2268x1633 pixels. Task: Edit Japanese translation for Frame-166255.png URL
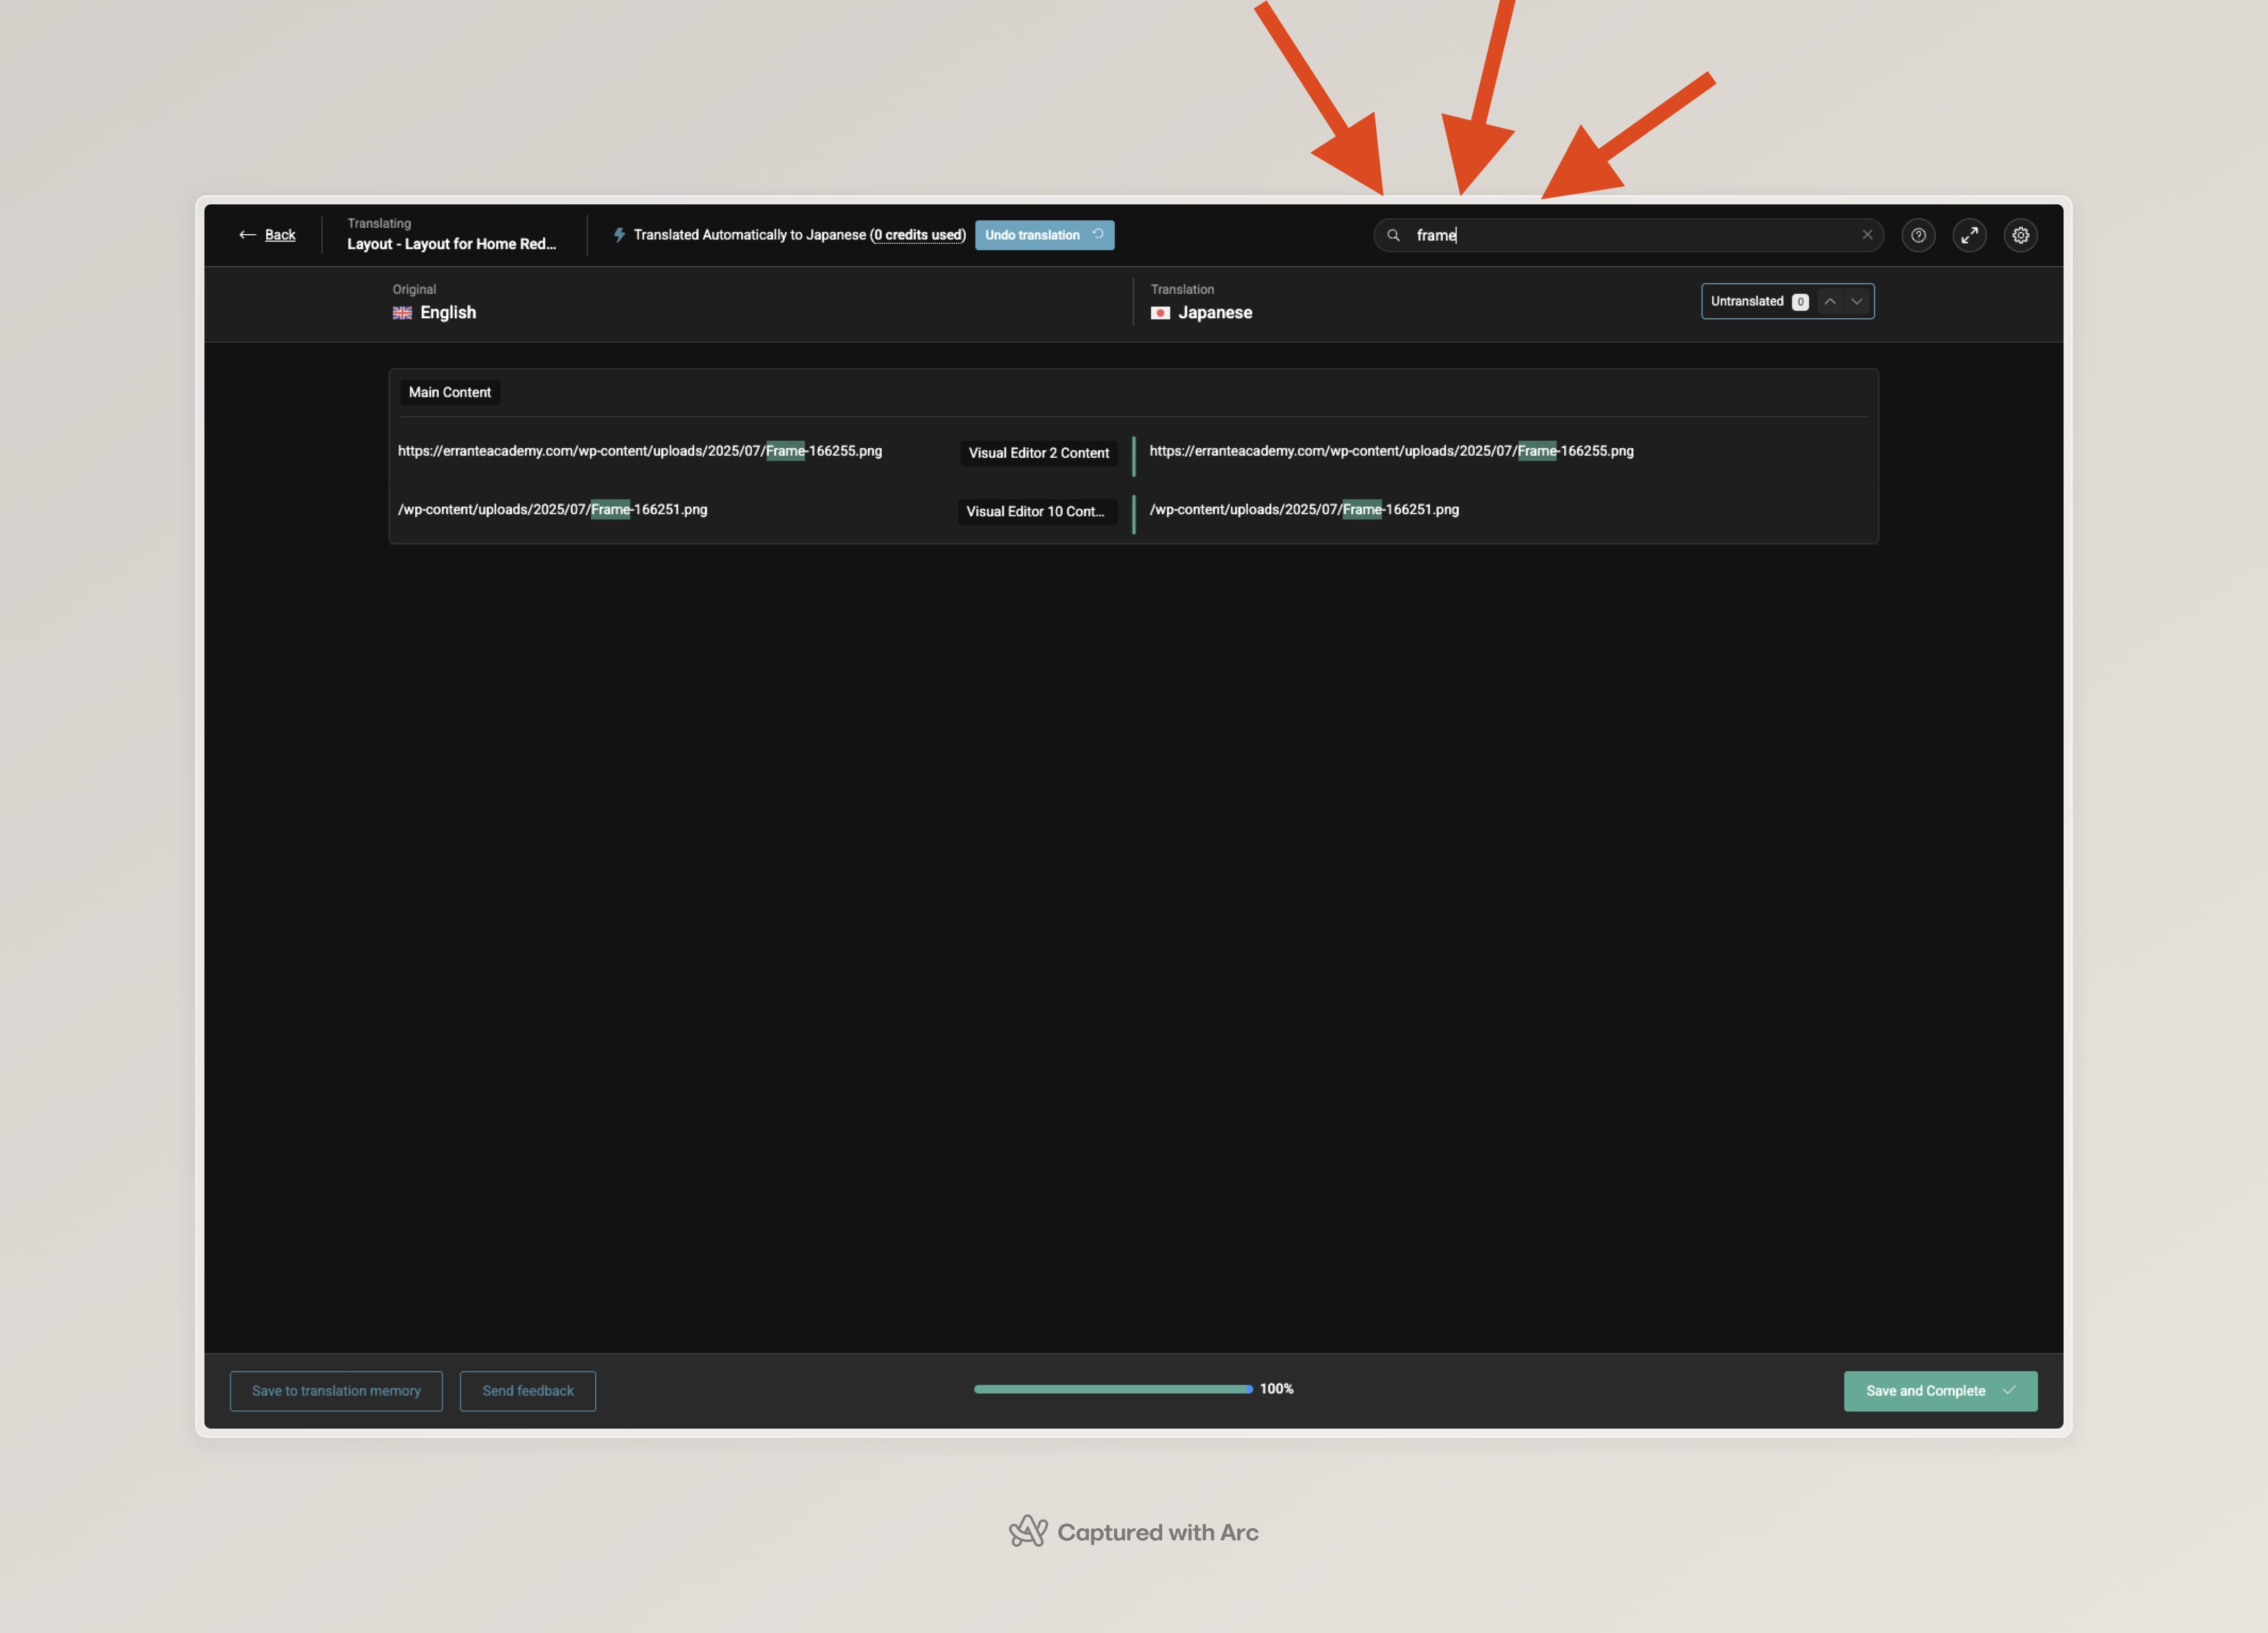1391,452
